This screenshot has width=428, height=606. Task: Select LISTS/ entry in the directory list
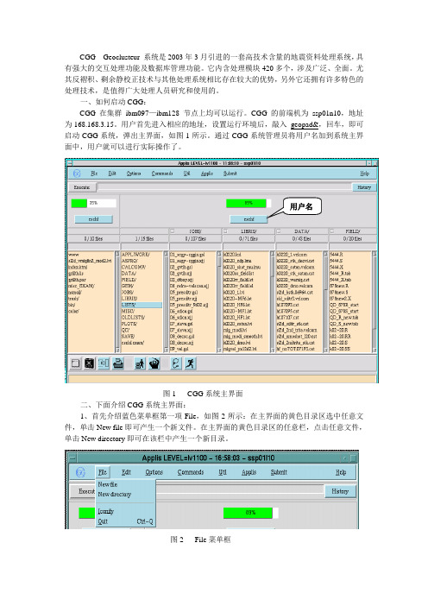click(x=142, y=305)
